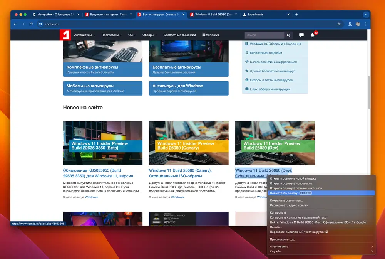Select Просмотреть код menu entry
The height and width of the screenshot is (259, 385).
pyautogui.click(x=321, y=239)
